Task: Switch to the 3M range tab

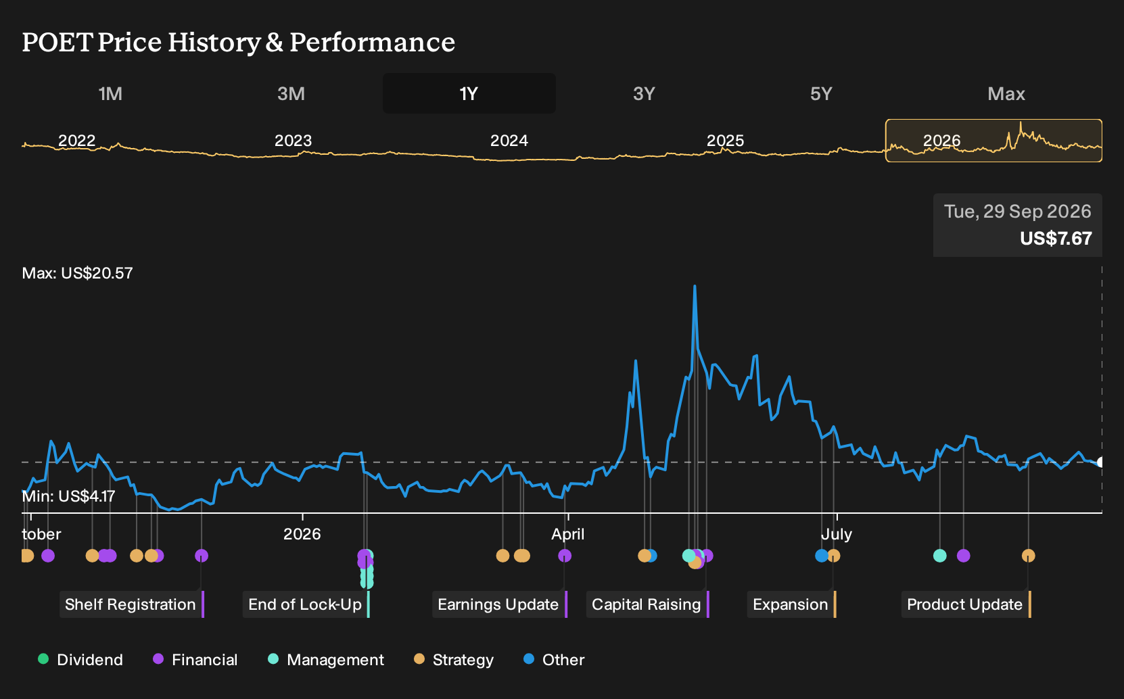Action: tap(291, 93)
